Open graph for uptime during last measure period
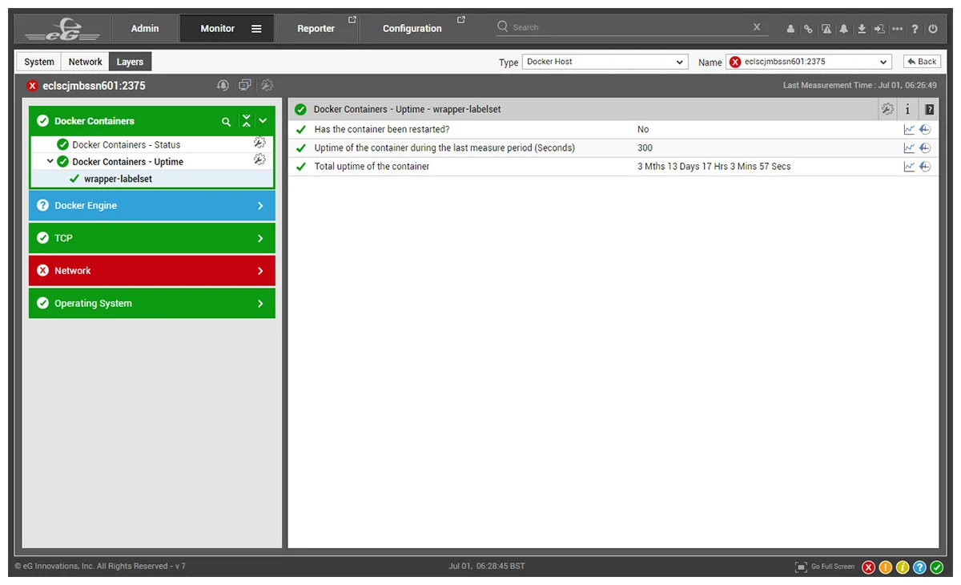This screenshot has height=585, width=961. (x=909, y=147)
